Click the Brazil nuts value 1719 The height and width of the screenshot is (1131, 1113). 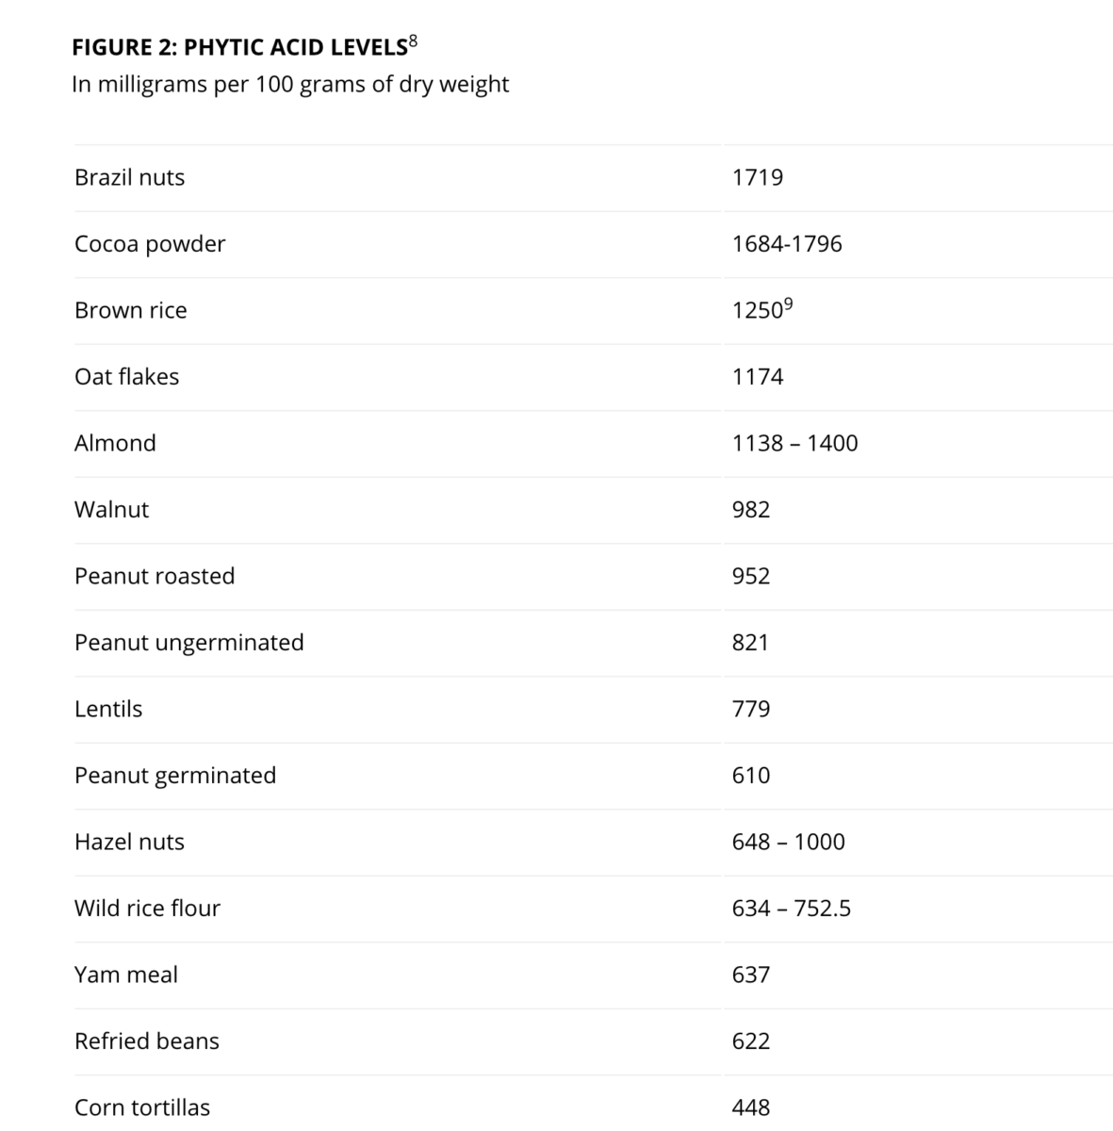point(758,177)
